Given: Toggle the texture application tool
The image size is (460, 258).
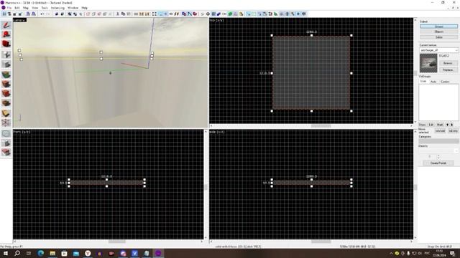Looking at the screenshot, I should pyautogui.click(x=6, y=75).
